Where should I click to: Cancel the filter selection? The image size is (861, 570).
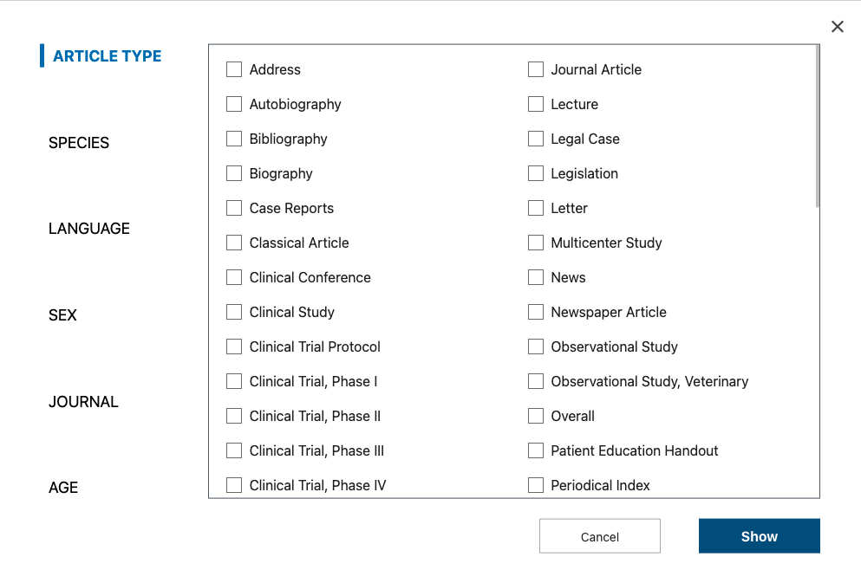(x=600, y=536)
